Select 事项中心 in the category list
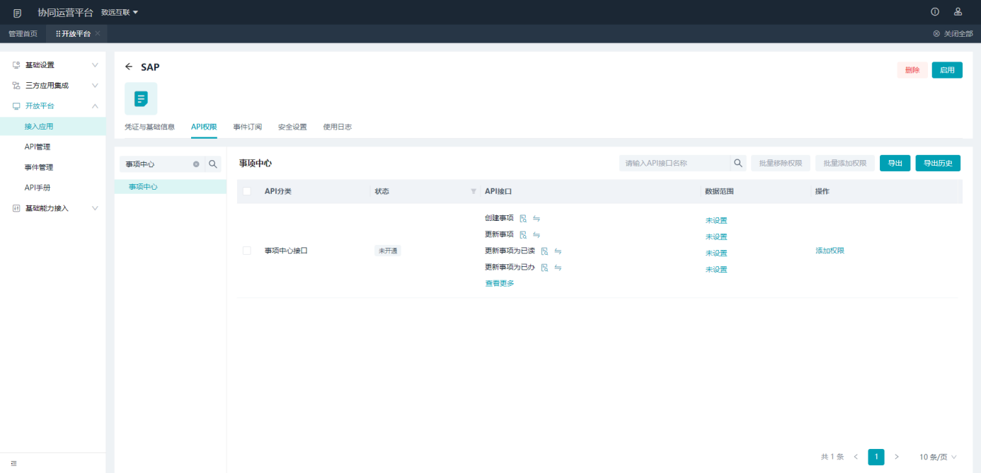This screenshot has width=981, height=473. (171, 187)
